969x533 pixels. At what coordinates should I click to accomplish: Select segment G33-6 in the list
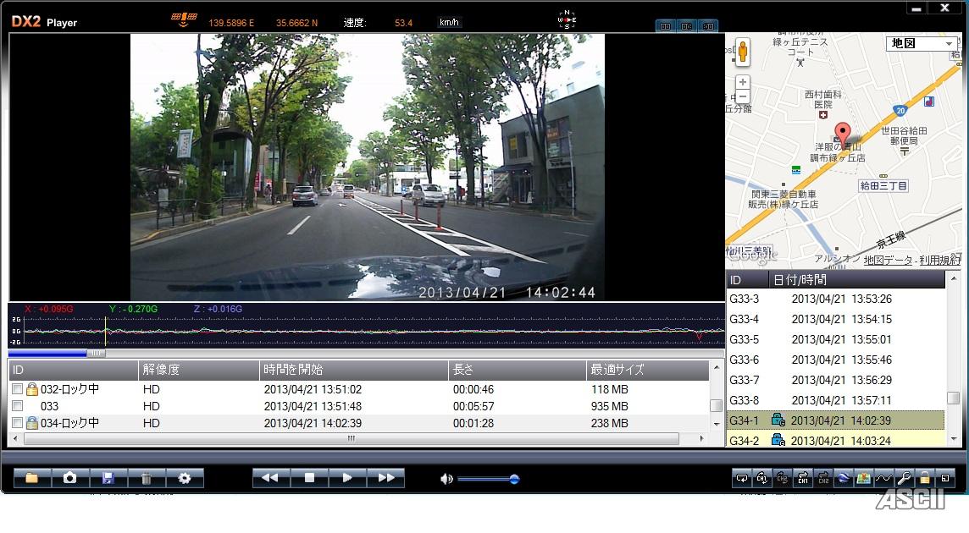[x=835, y=360]
